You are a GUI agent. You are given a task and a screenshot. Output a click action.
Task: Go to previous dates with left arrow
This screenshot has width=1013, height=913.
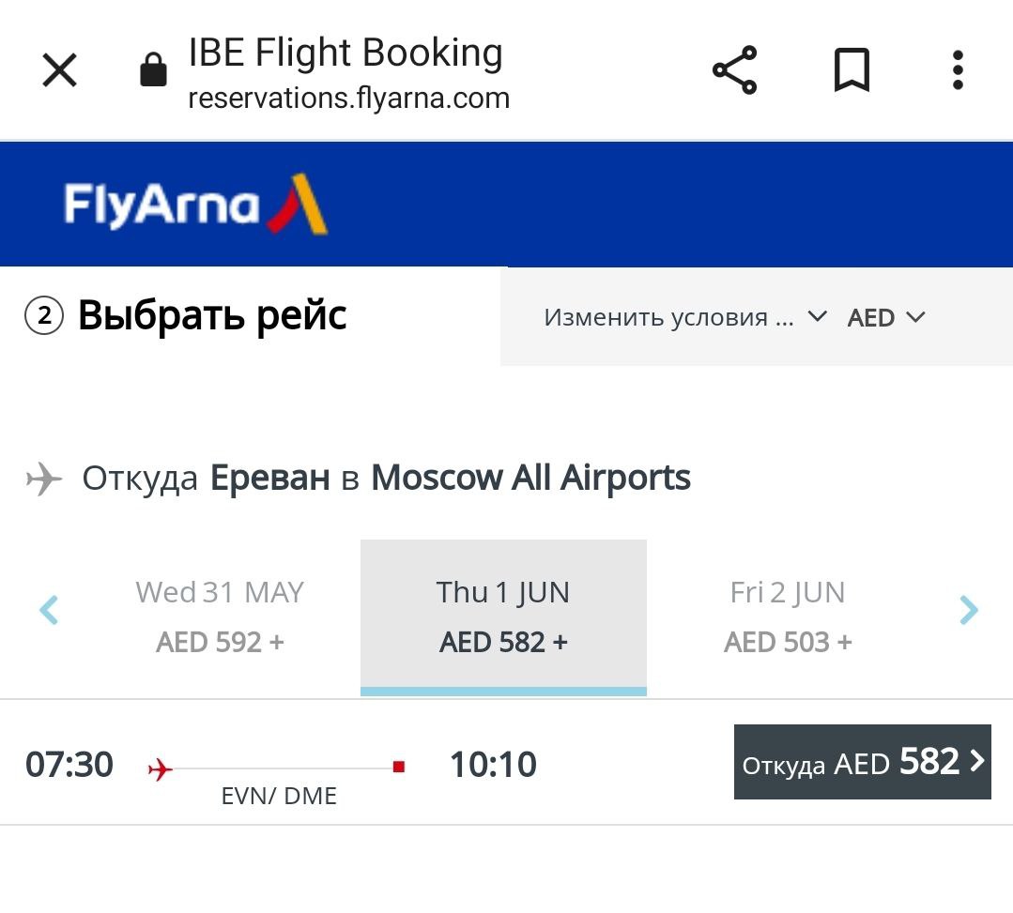pyautogui.click(x=49, y=611)
